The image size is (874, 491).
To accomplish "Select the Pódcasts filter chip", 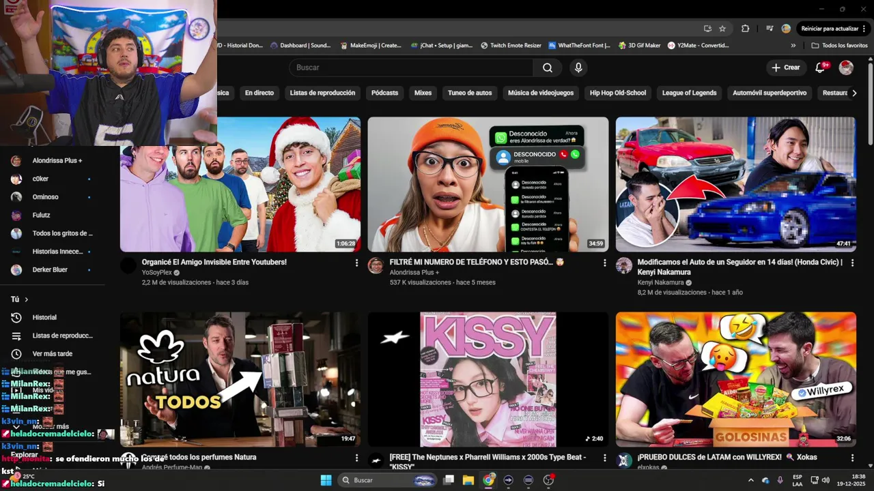I will (x=385, y=93).
